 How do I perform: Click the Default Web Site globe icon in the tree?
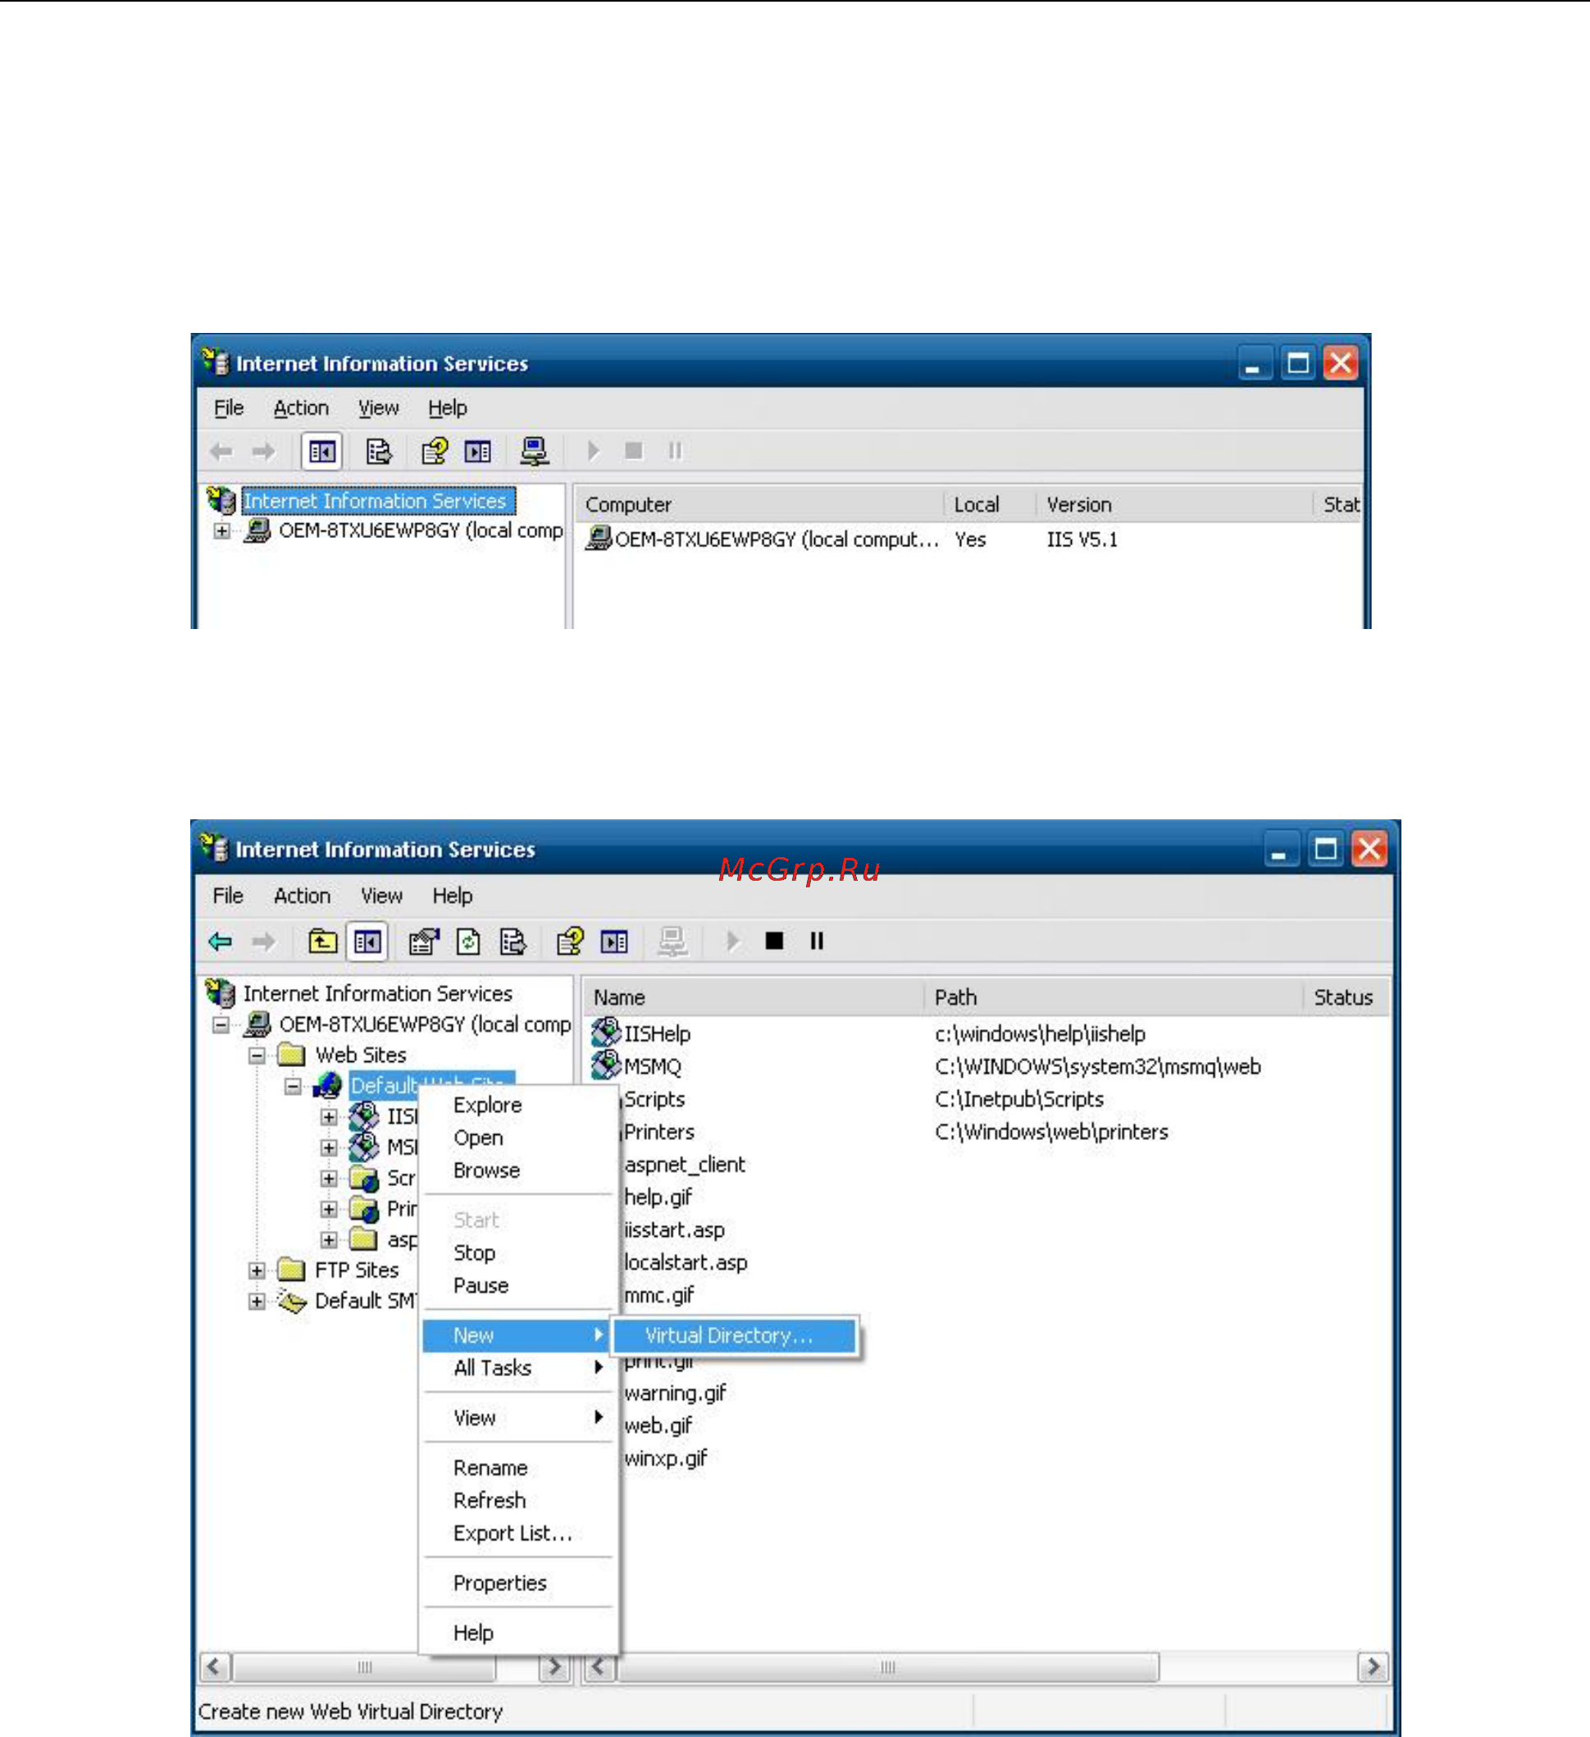(327, 1085)
